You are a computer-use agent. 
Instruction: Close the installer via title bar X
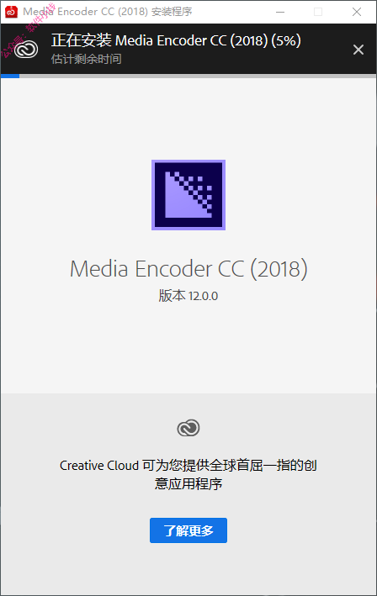(x=357, y=12)
